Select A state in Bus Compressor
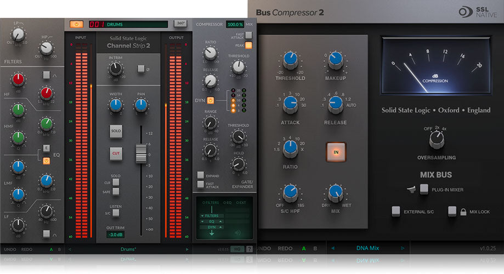 304,248
